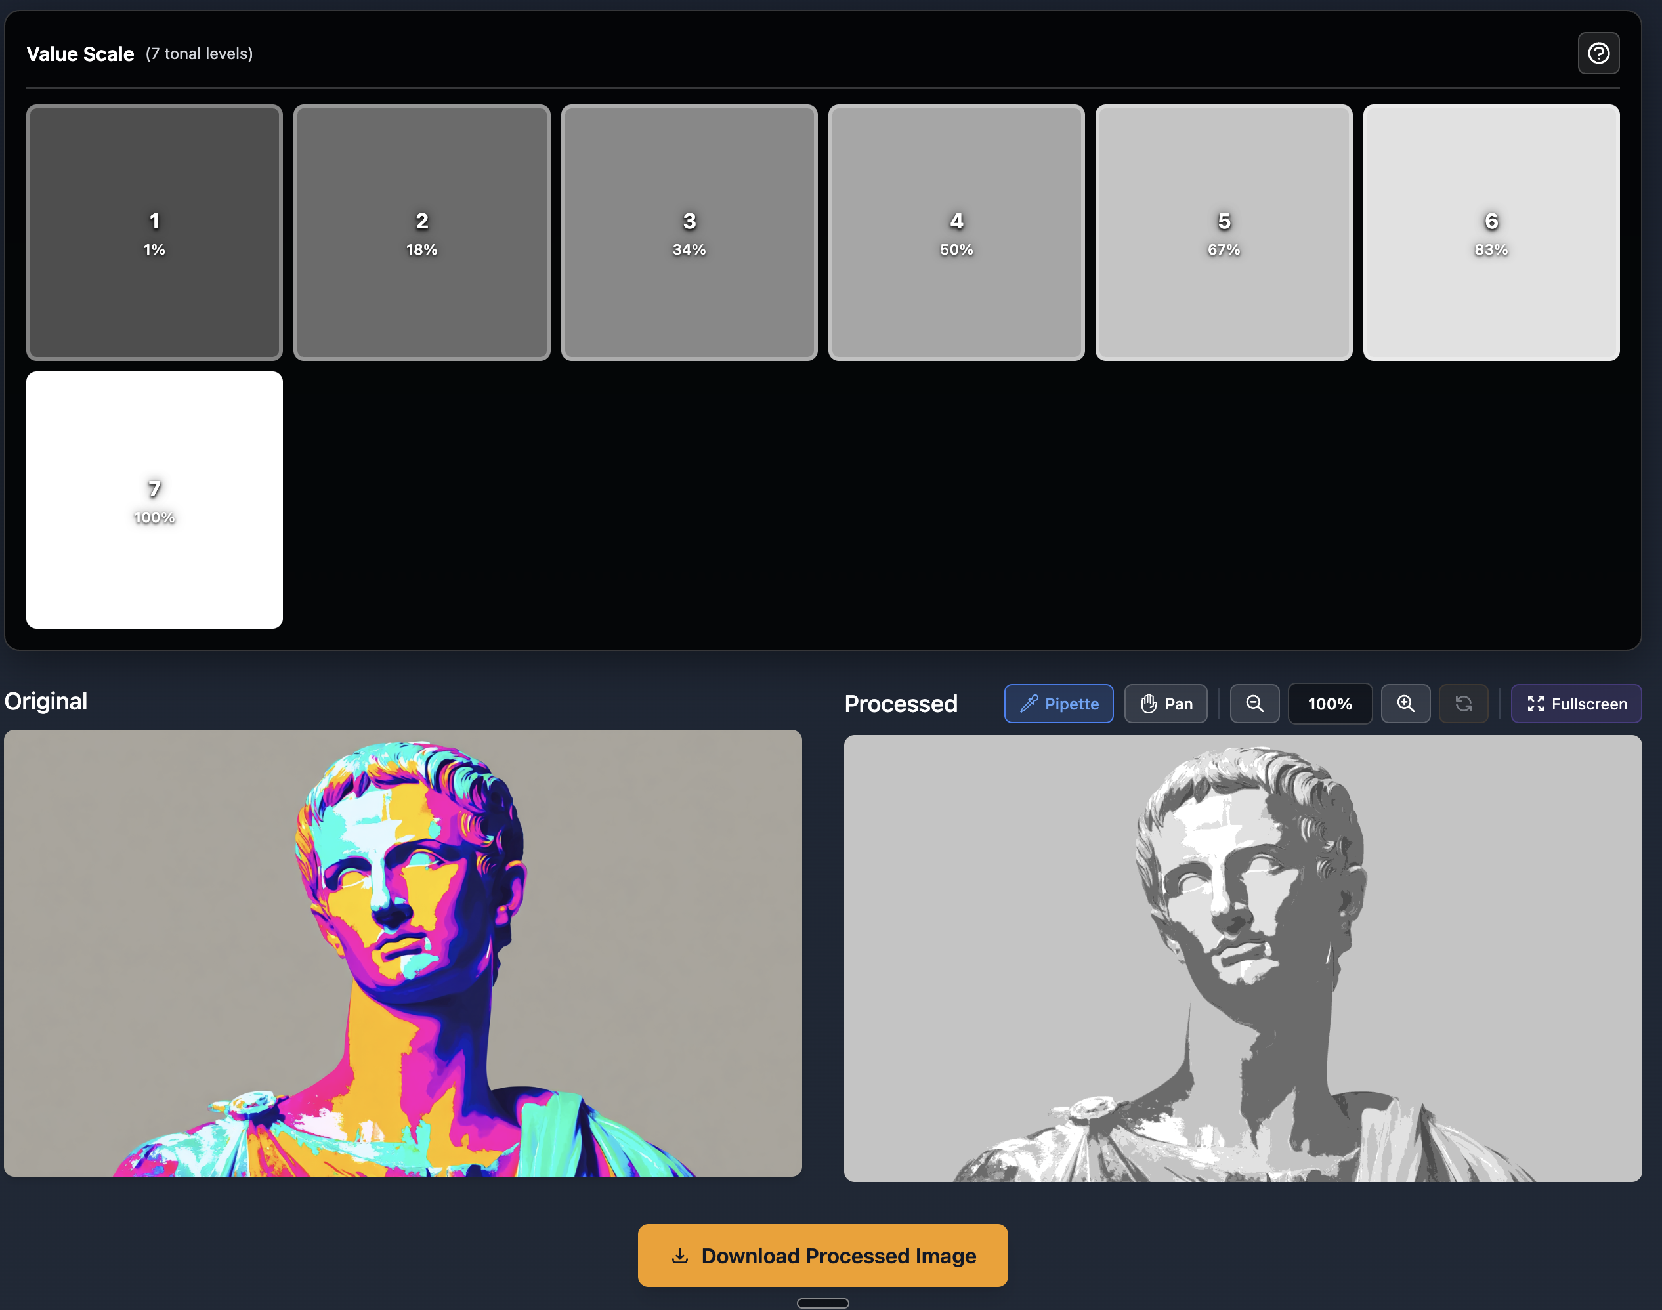Click the Value Scale heading
The image size is (1662, 1310).
81,54
